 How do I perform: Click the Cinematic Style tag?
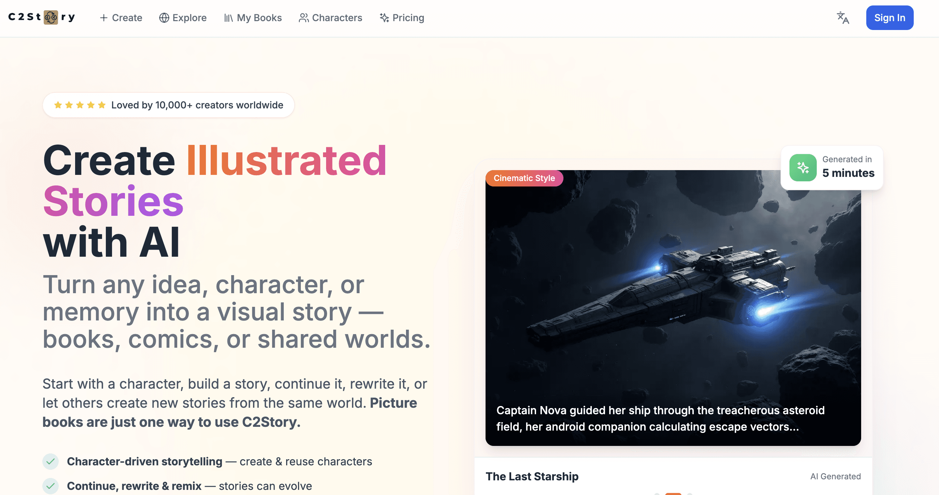(x=524, y=178)
